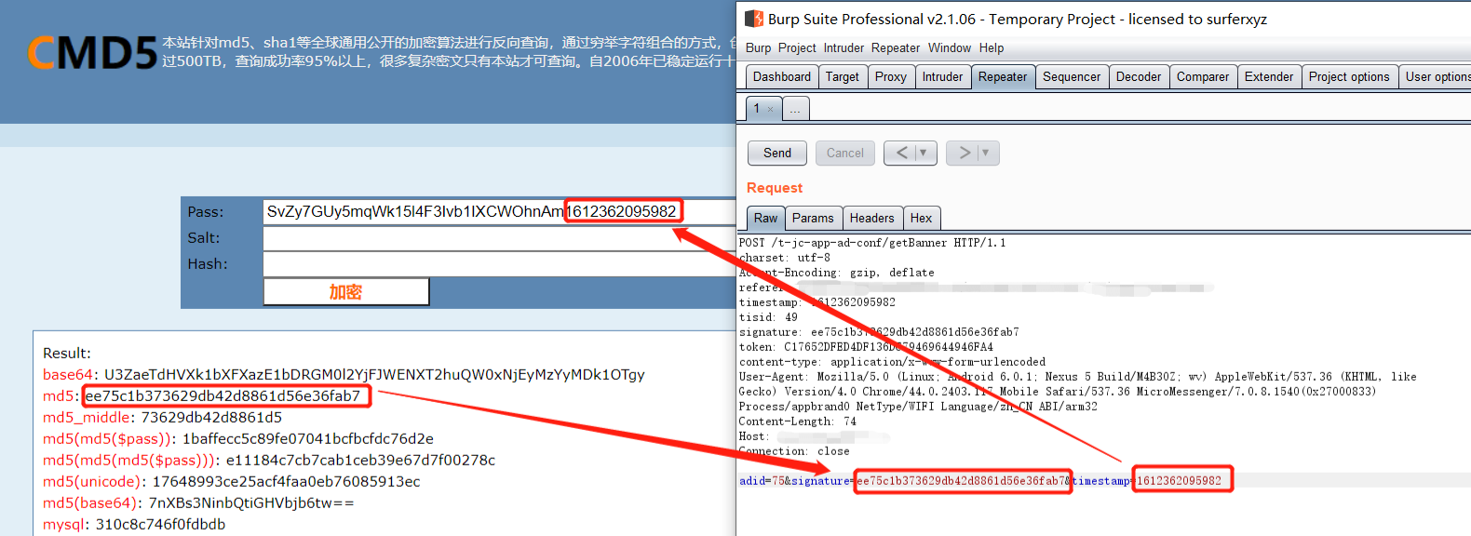The height and width of the screenshot is (536, 1471).
Task: Switch to the Sequencer tab
Action: coord(1072,76)
